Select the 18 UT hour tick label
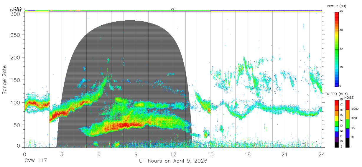362x167 pixels. 248,154
